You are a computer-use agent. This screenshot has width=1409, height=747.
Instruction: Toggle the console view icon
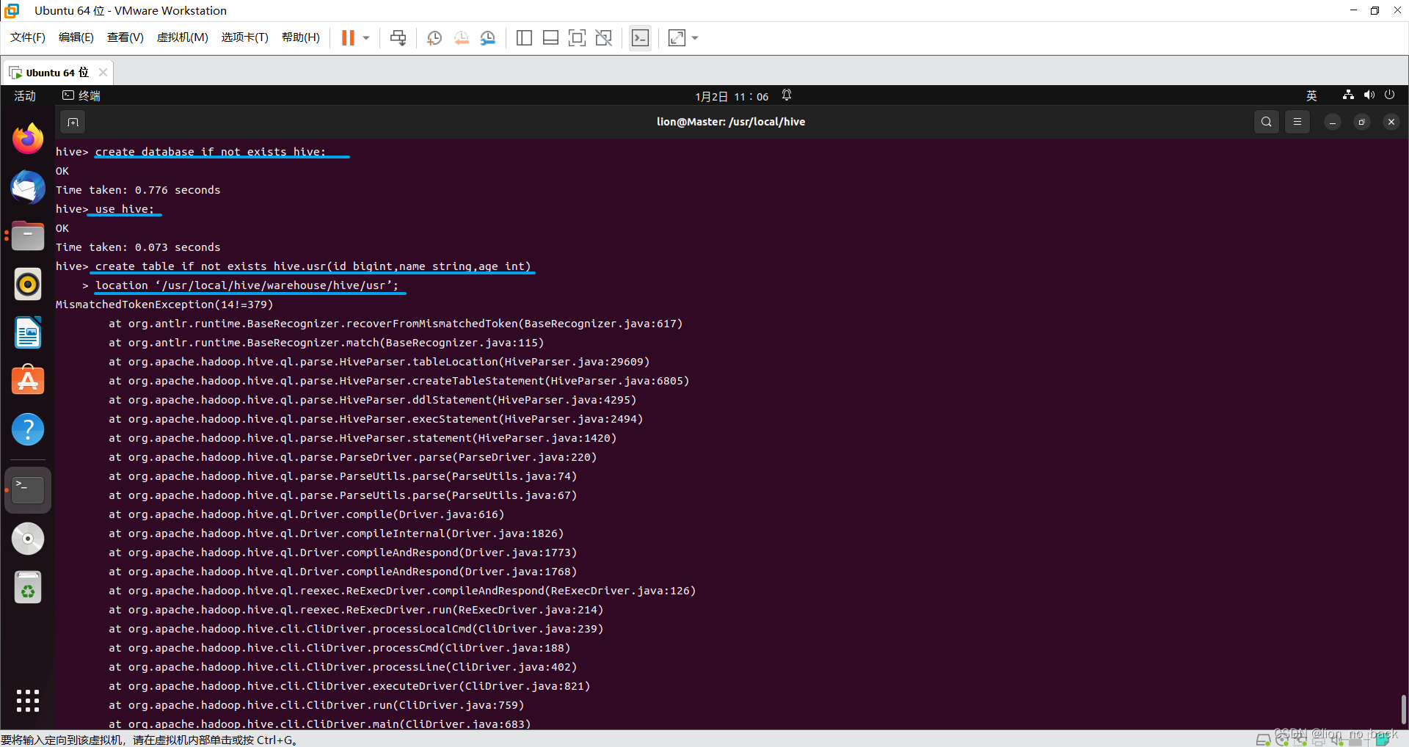point(640,37)
